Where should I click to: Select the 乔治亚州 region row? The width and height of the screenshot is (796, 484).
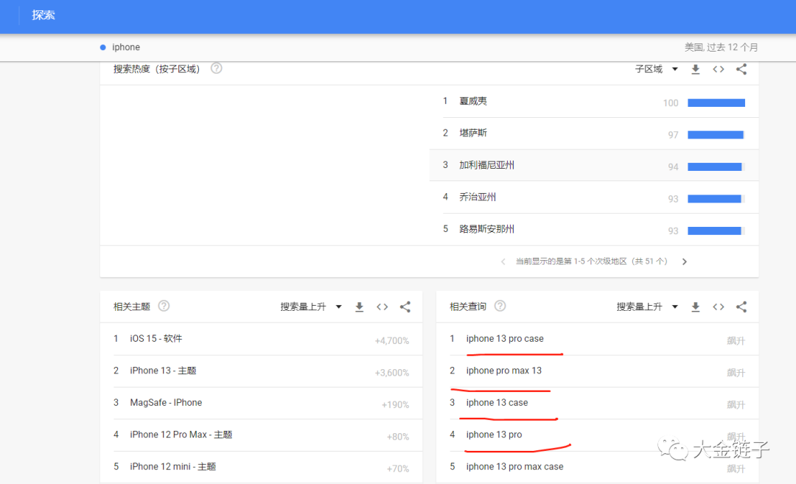594,197
